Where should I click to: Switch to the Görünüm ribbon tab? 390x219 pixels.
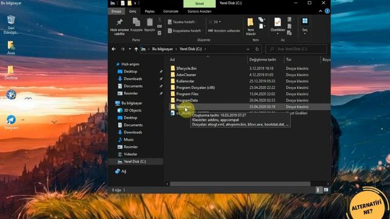click(x=171, y=11)
